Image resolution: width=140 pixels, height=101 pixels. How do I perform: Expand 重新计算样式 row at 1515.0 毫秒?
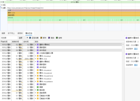35,45
